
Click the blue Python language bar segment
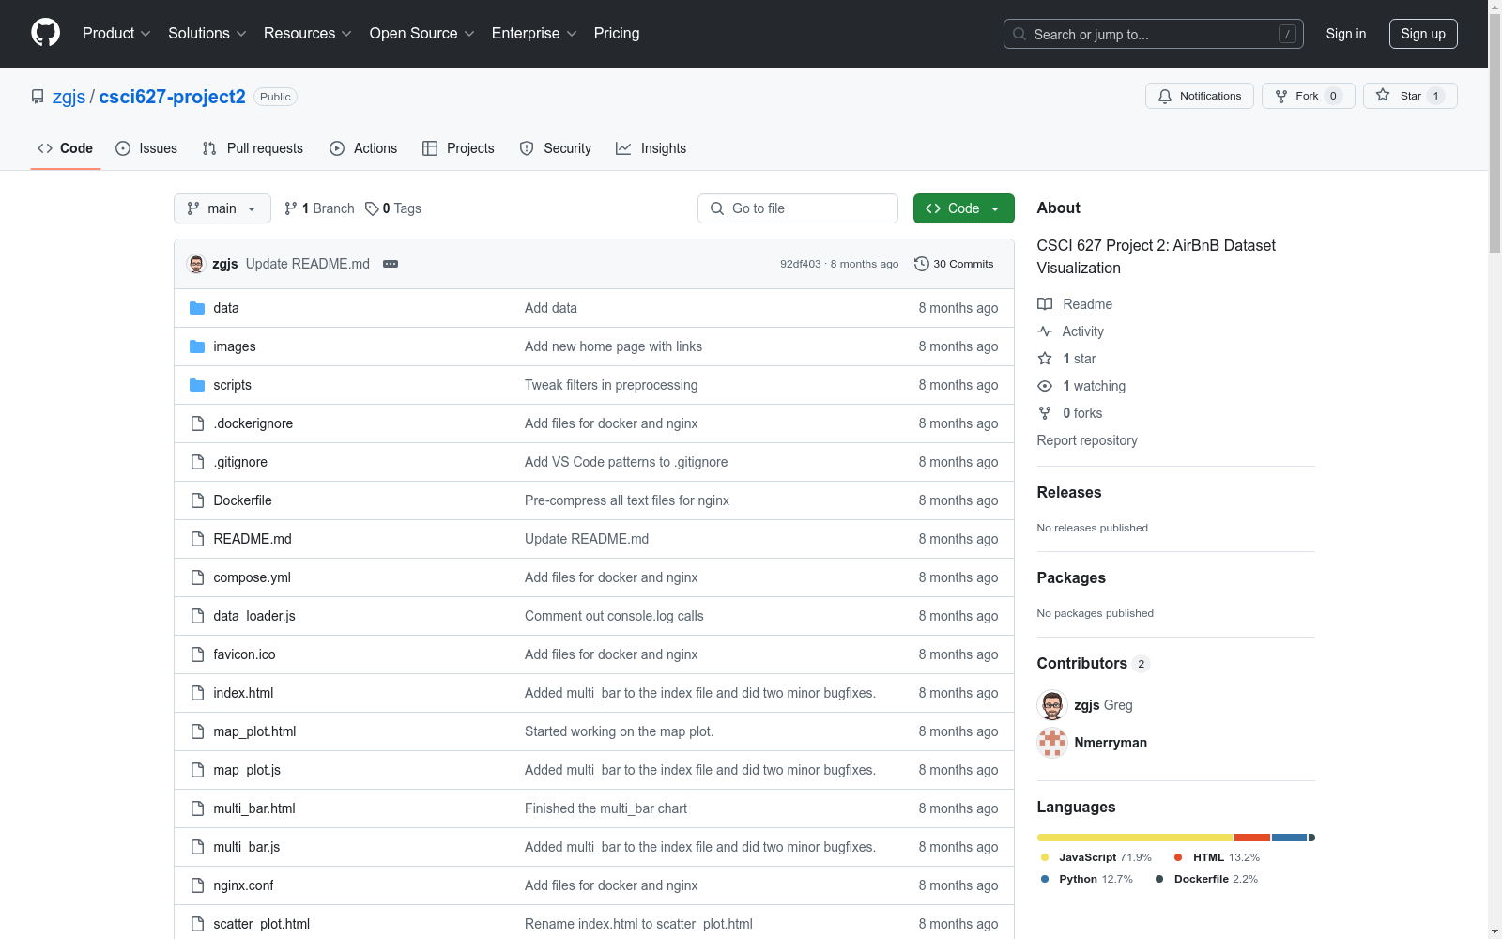click(1289, 838)
